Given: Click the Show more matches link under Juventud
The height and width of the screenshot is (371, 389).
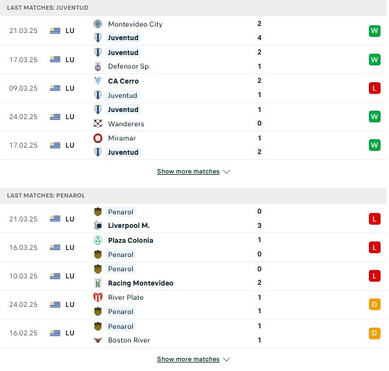Looking at the screenshot, I should tap(188, 171).
